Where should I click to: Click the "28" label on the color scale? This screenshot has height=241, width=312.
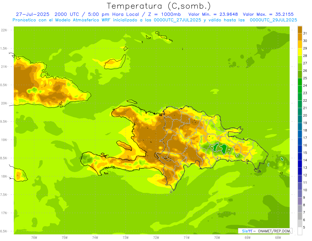pos(305,56)
